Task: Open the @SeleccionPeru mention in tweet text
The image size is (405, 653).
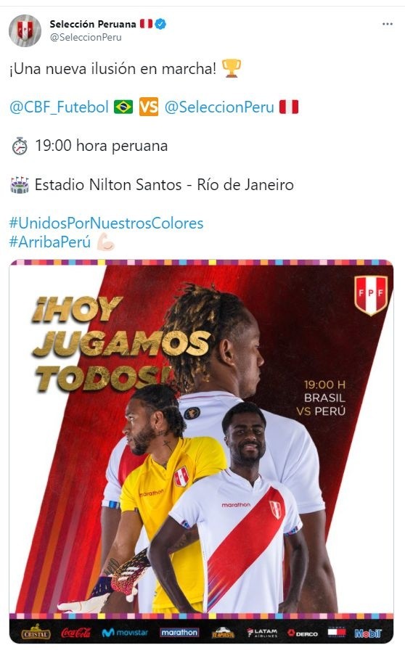Action: [219, 107]
